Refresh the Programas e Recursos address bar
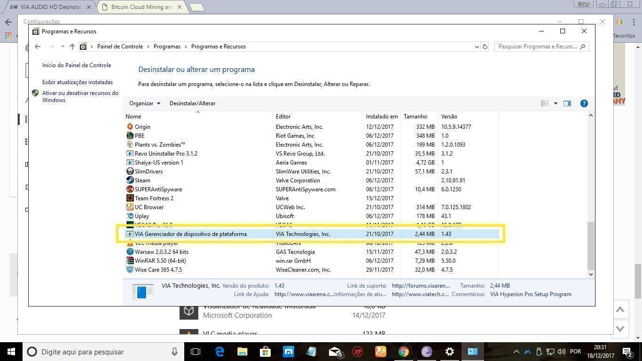Viewport: 642px width, 361px height. click(x=485, y=47)
